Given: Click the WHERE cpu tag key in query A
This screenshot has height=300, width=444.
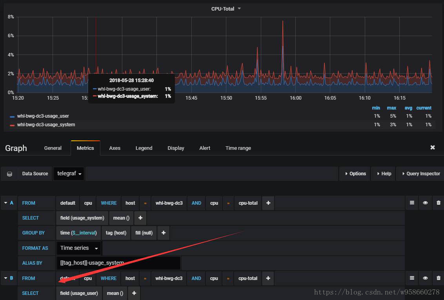Looking at the screenshot, I should pos(214,203).
